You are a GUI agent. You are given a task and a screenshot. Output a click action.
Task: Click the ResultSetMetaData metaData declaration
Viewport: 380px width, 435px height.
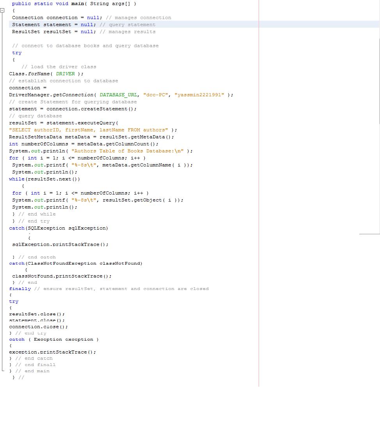(x=91, y=137)
